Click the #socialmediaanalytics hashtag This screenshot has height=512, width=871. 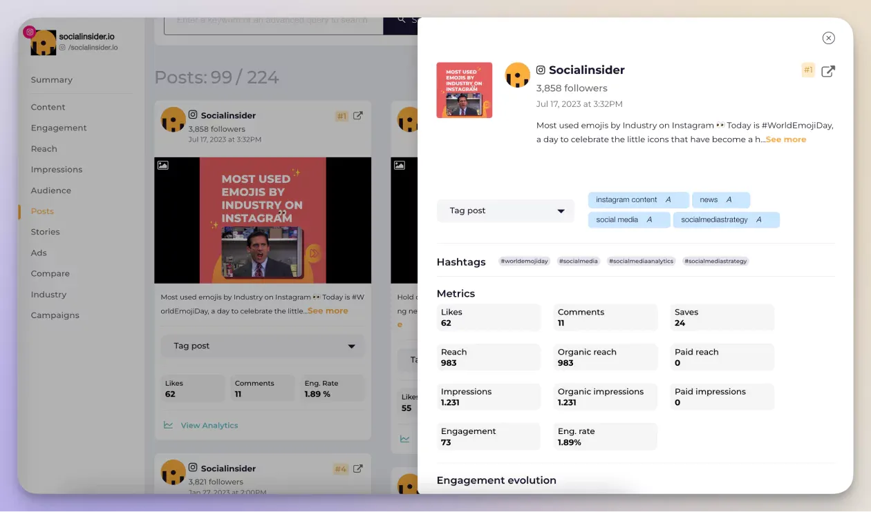click(641, 262)
